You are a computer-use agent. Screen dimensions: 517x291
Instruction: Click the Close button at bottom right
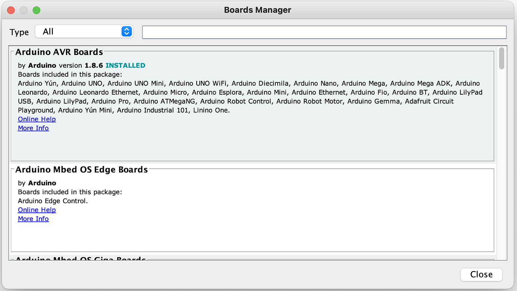pyautogui.click(x=481, y=275)
